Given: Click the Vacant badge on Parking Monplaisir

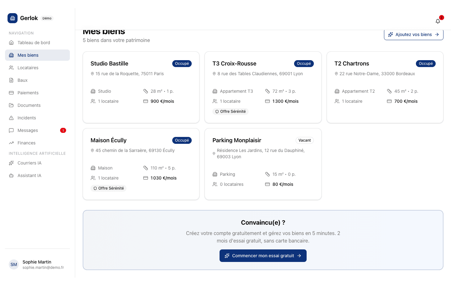Looking at the screenshot, I should 304,140.
